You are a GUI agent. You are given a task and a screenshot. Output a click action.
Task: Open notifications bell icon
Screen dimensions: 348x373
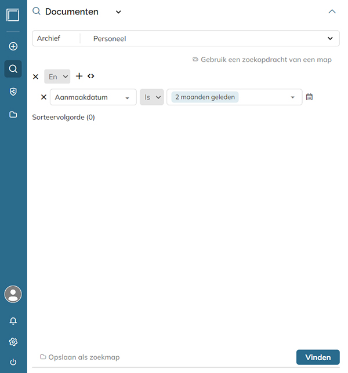(x=13, y=321)
